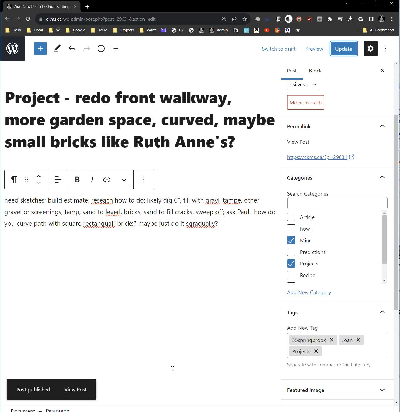400x412 pixels.
Task: Click the blue block inserter plus button
Action: click(x=41, y=49)
